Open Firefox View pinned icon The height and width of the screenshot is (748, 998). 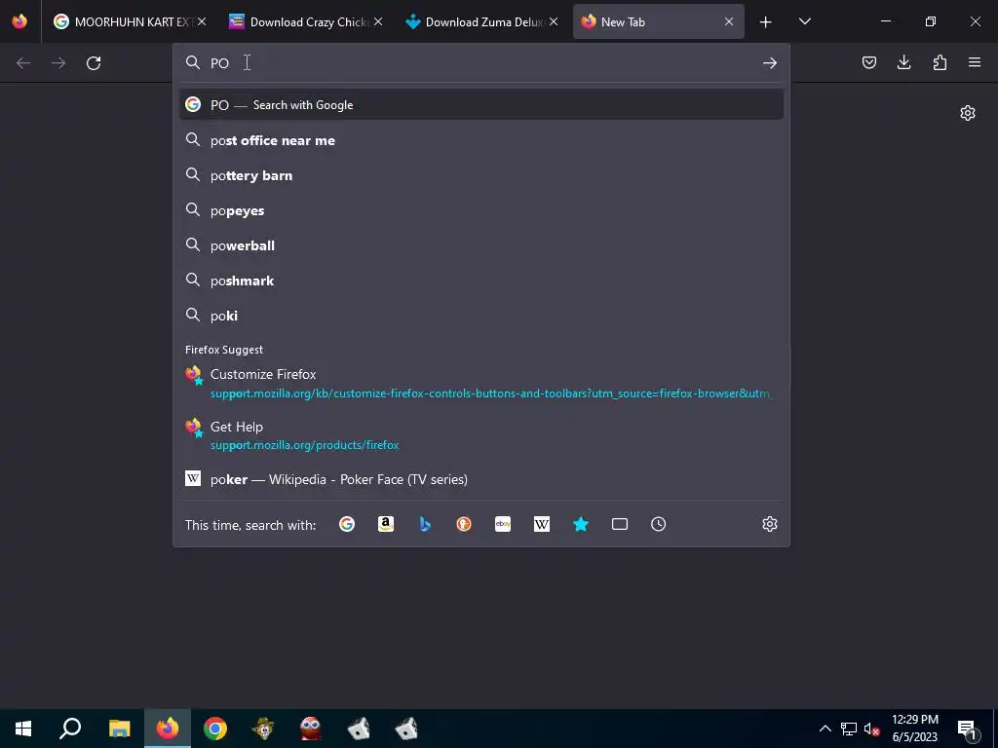click(19, 21)
